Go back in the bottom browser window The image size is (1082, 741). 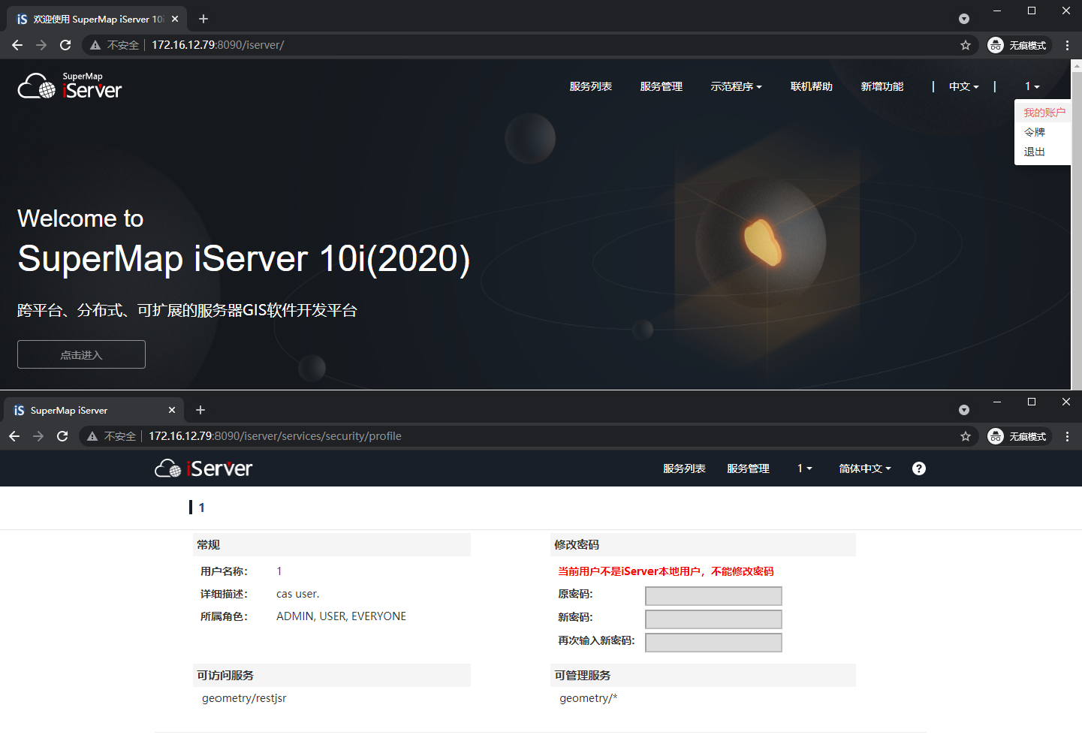[x=14, y=436]
